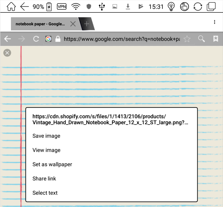Open the three-dot browser menu

215,22
